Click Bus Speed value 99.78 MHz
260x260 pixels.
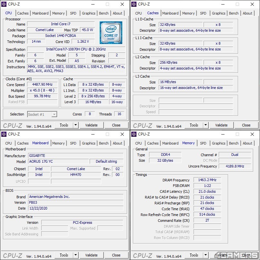pyautogui.click(x=42, y=96)
